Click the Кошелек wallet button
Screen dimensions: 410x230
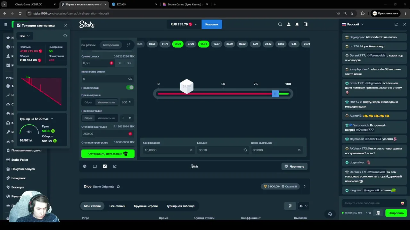tap(212, 24)
